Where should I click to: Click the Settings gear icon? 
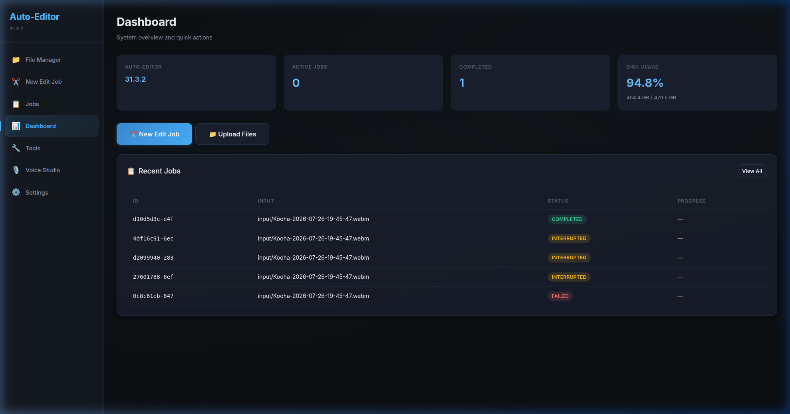tap(16, 193)
